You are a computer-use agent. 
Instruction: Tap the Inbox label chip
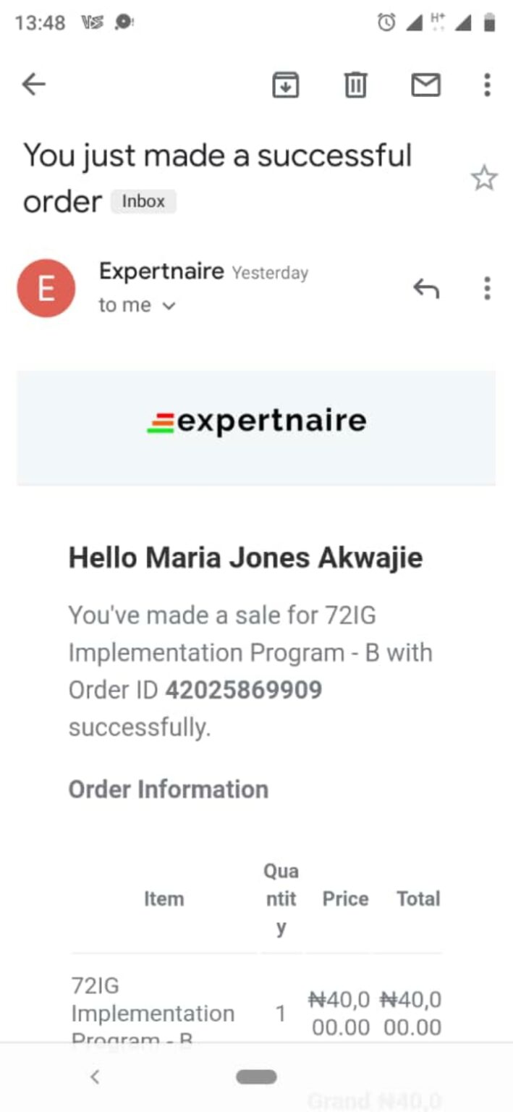click(x=143, y=201)
